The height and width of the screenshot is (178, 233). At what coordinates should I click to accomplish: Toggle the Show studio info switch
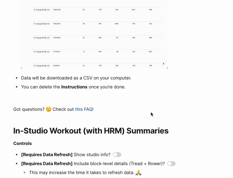tap(117, 155)
